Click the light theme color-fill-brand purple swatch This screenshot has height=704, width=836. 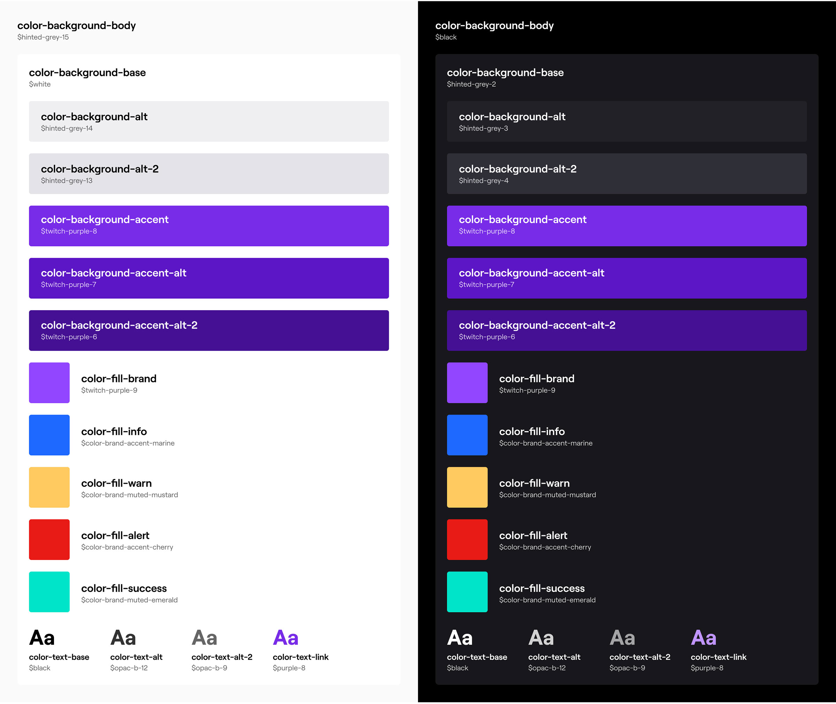(x=49, y=382)
